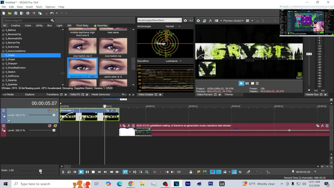Viewport: 334px width, 188px height.
Task: Toggle Enable Snapping magnet button
Action: pos(213,172)
